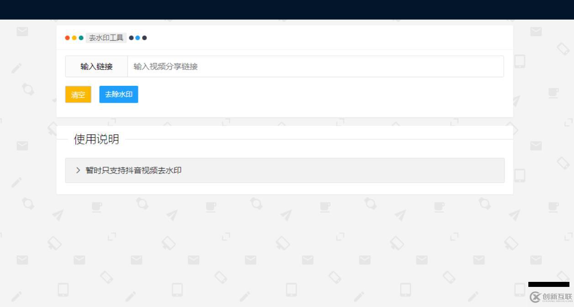Expand the chevron before 暂时只支持抖音视频去水印

point(78,170)
